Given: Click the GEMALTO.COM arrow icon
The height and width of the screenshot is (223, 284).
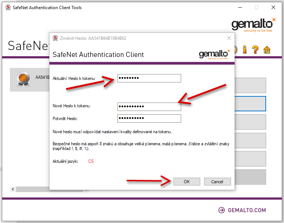Looking at the screenshot, I should (x=221, y=210).
